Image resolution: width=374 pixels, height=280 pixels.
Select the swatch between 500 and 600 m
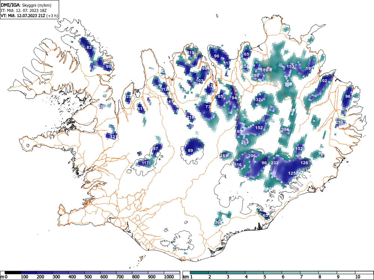[92, 273]
